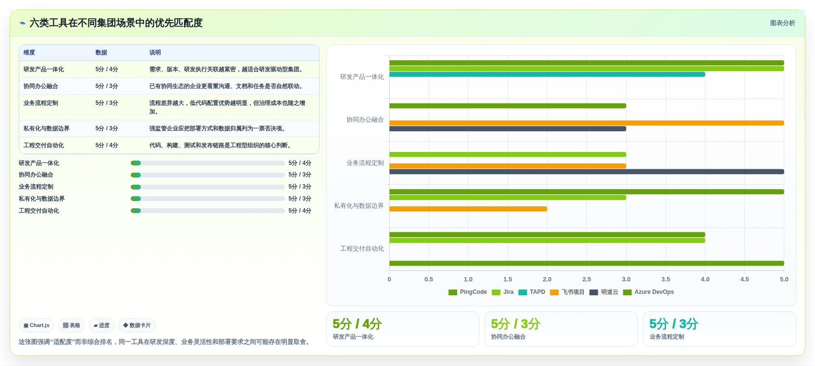Click chart axis label 工程交付自动化

tap(362, 249)
